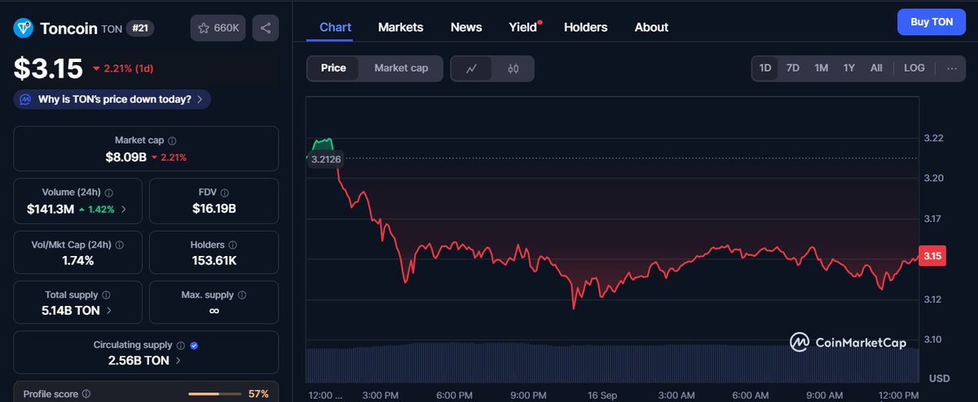Click the info icon beside Holders
The image size is (978, 402).
[x=233, y=245]
